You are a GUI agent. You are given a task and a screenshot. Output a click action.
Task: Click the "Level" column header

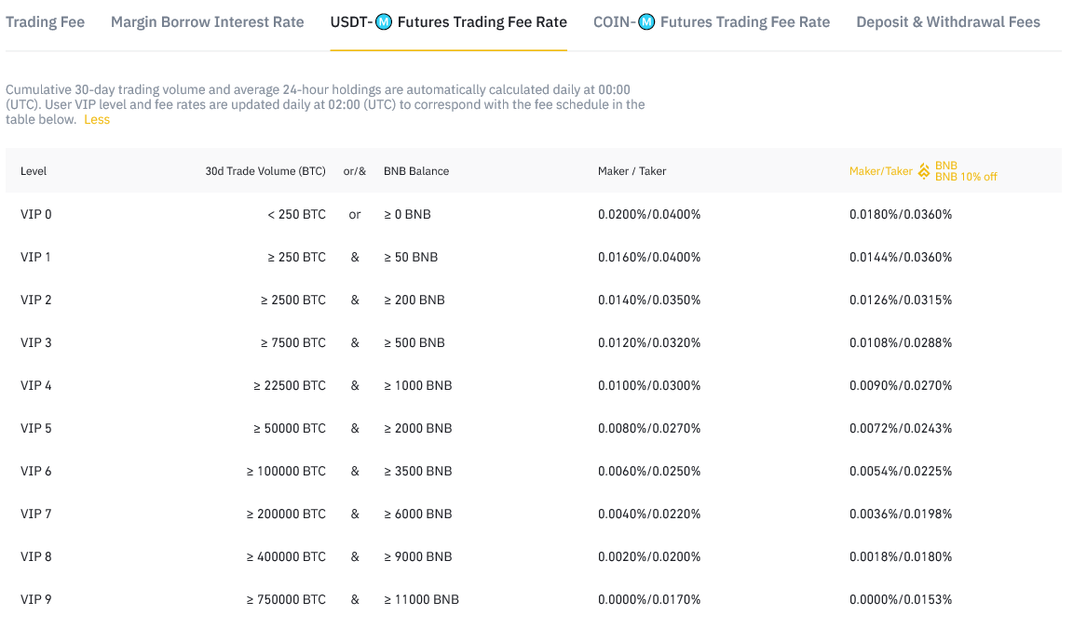[33, 171]
